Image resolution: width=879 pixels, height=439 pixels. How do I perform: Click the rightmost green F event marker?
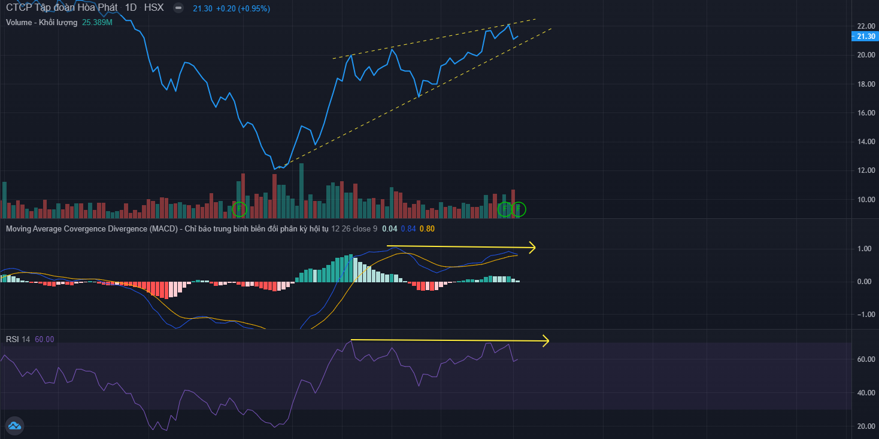(x=519, y=209)
